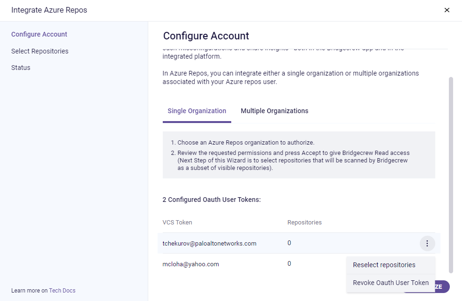Open the Status step in sidebar
The height and width of the screenshot is (301, 462).
(21, 68)
